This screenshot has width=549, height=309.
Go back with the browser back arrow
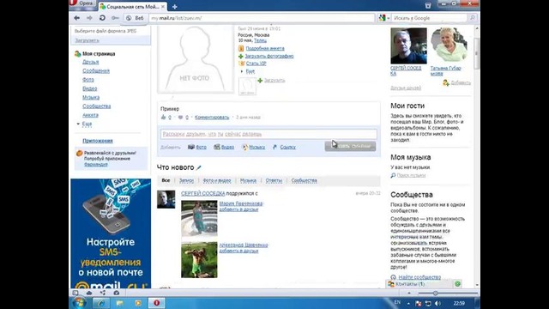pos(77,18)
